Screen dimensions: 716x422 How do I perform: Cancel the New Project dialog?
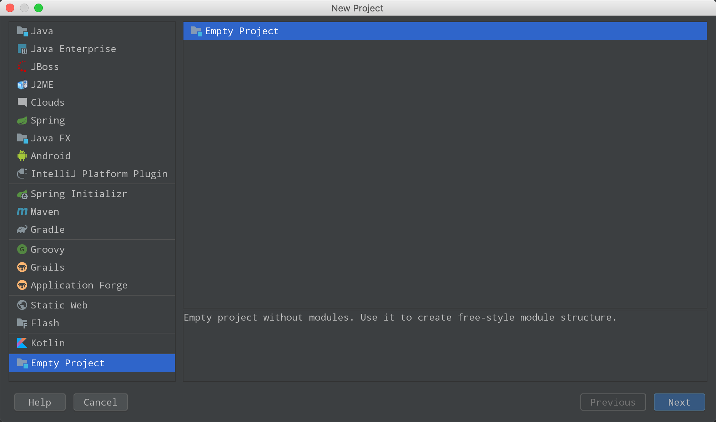point(100,402)
